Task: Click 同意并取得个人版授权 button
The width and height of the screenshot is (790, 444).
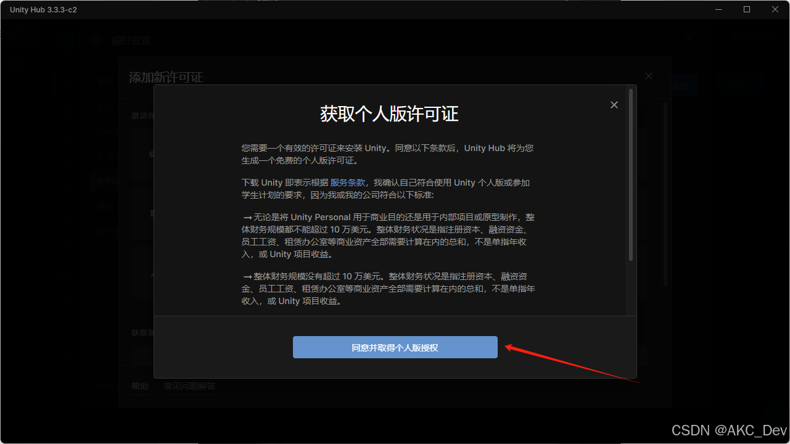Action: coord(395,347)
